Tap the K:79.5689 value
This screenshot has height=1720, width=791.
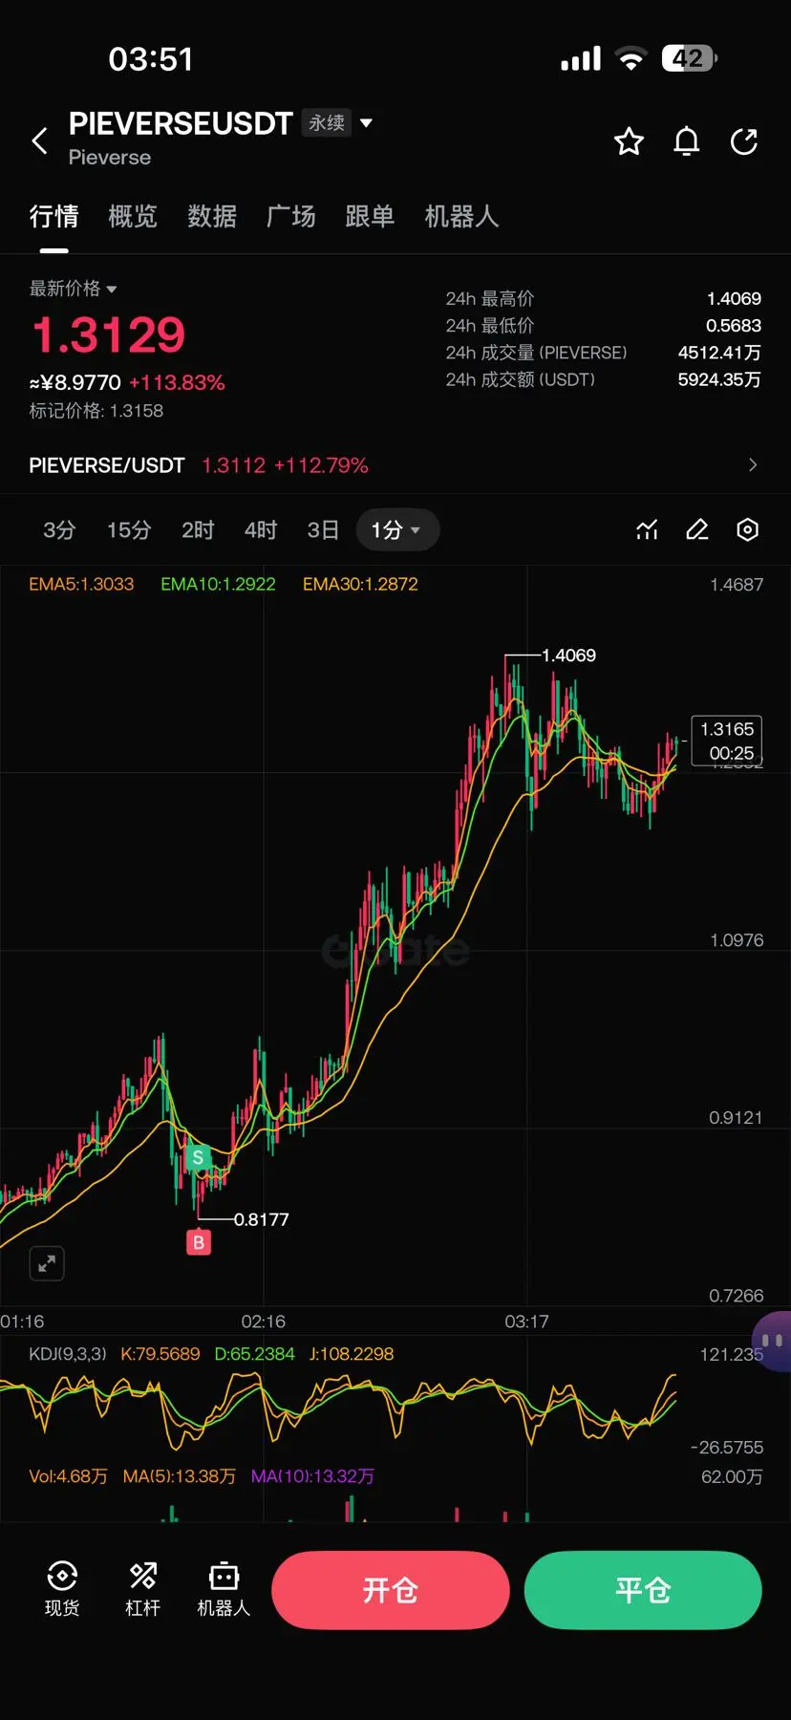160,1354
